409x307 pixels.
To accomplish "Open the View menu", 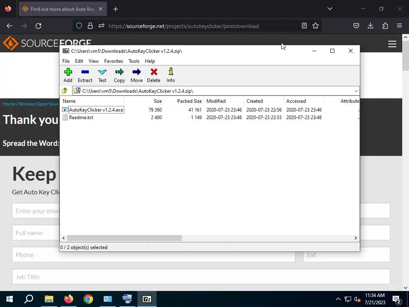I will (93, 61).
